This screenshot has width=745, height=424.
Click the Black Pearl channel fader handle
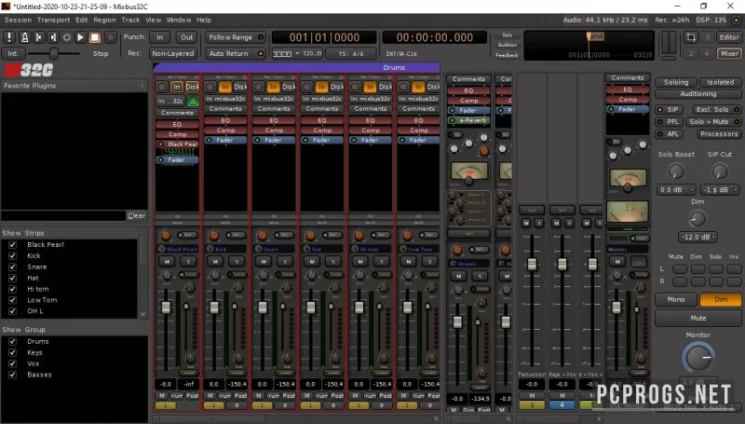click(x=166, y=308)
